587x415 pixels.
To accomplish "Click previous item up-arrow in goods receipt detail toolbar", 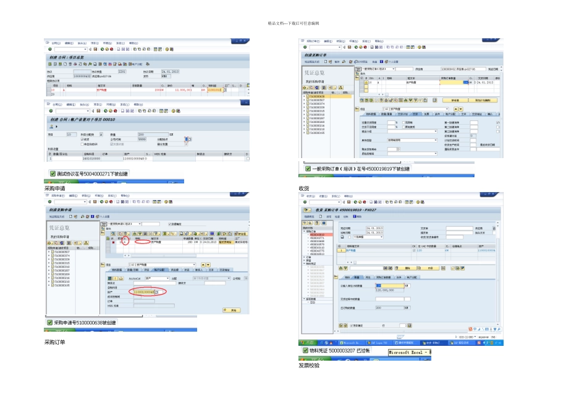I will tap(340, 268).
